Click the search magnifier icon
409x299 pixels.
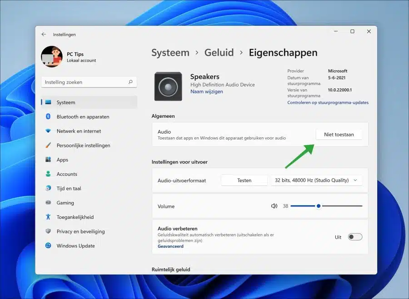130,82
